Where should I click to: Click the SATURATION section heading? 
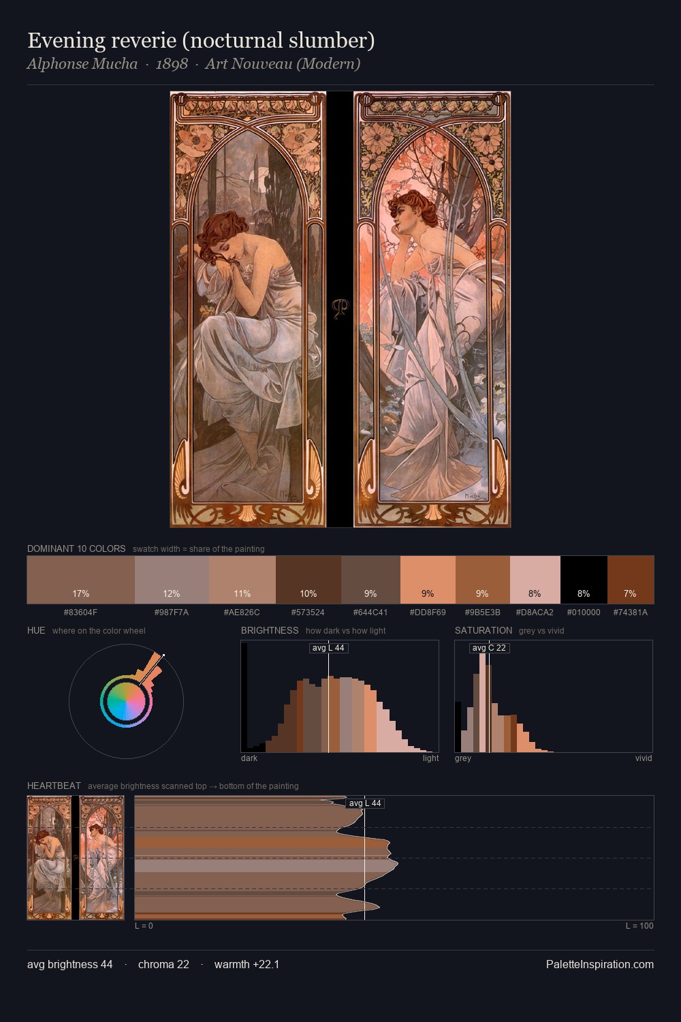click(x=484, y=630)
